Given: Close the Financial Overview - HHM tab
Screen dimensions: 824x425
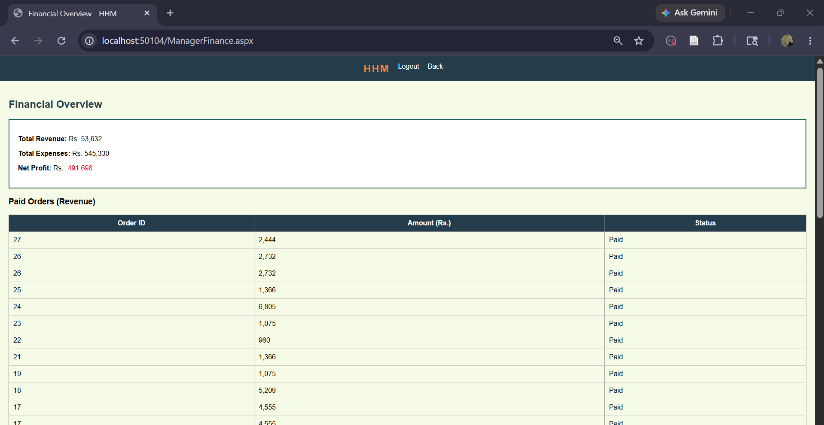Looking at the screenshot, I should (147, 13).
